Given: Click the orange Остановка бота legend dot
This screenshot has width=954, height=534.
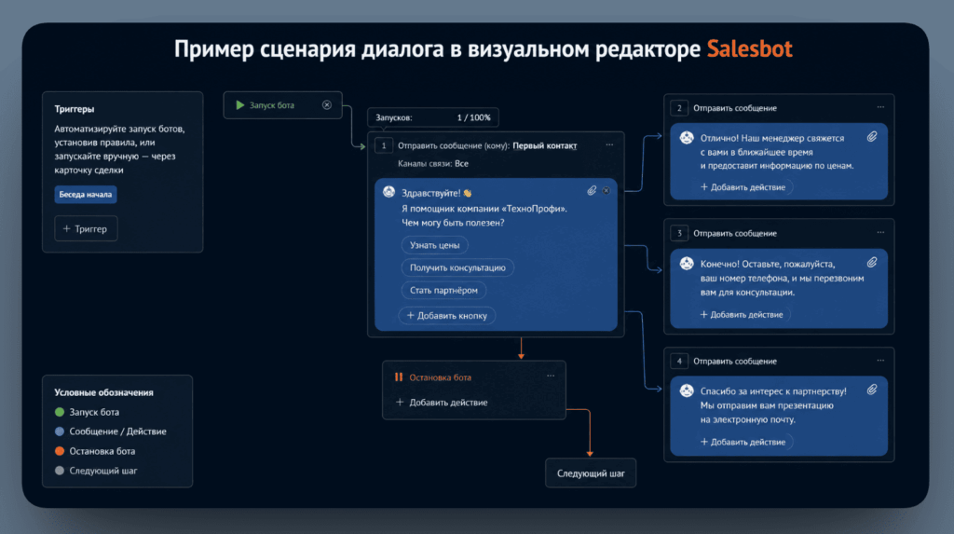Looking at the screenshot, I should click(x=60, y=451).
